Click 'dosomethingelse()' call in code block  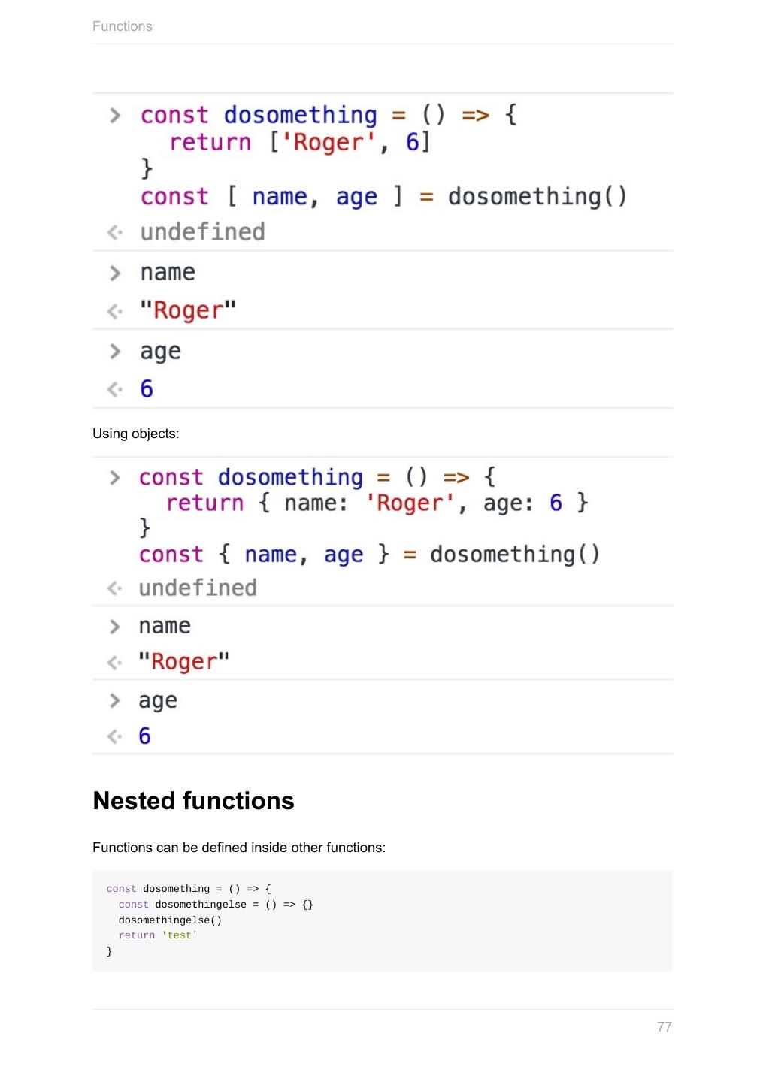click(x=170, y=920)
